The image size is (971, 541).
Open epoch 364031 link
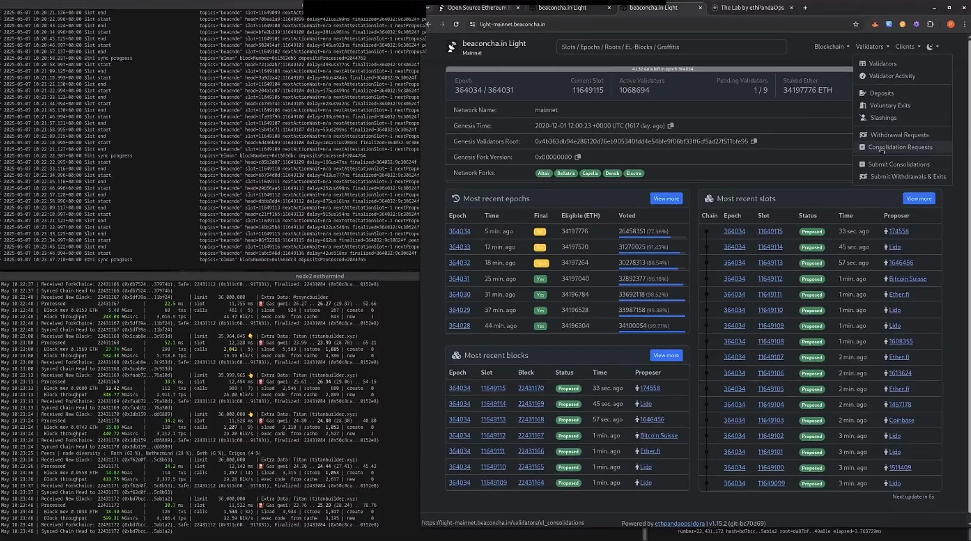coord(459,278)
